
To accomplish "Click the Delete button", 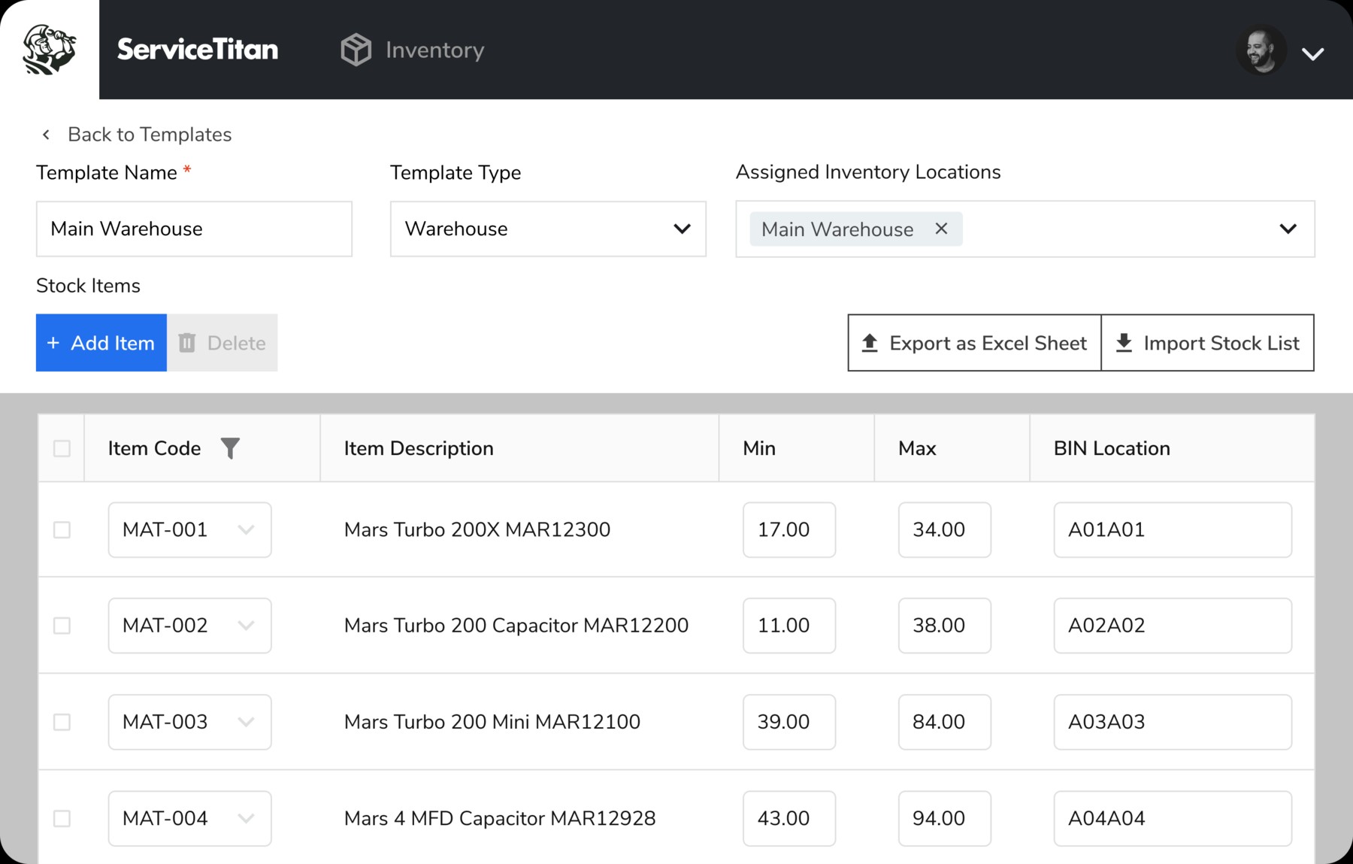I will [x=222, y=343].
